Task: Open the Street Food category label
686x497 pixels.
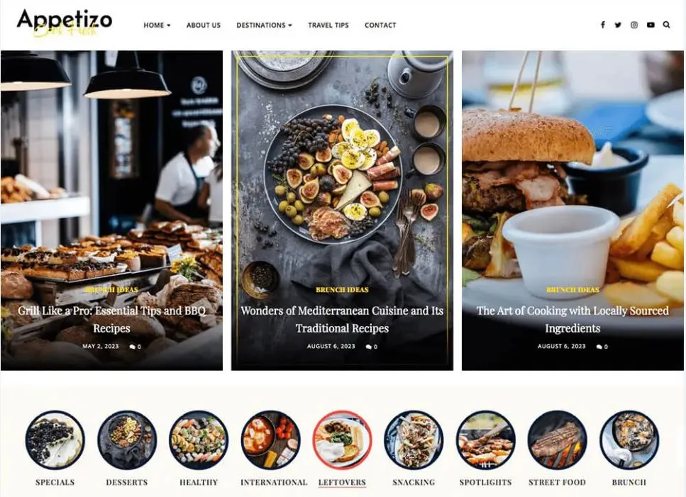Action: coord(557,482)
